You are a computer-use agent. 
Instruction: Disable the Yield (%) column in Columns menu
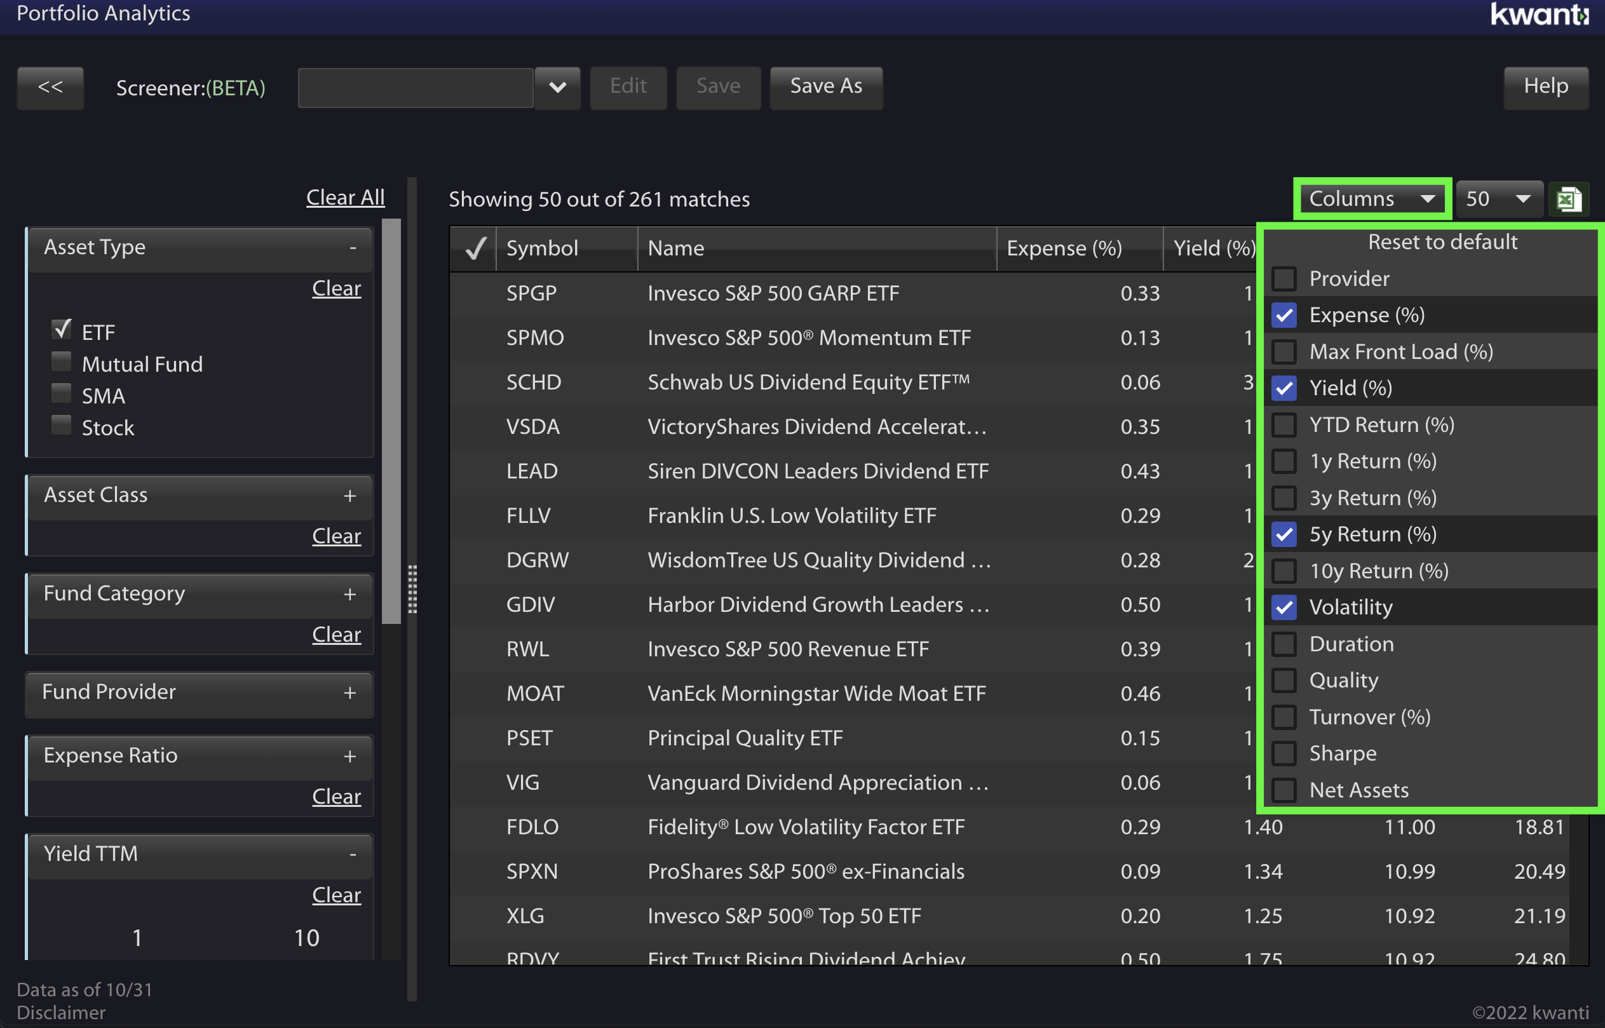pyautogui.click(x=1284, y=388)
